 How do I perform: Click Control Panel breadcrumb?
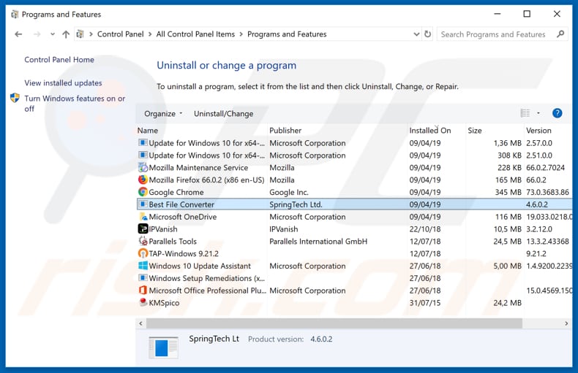pos(120,34)
